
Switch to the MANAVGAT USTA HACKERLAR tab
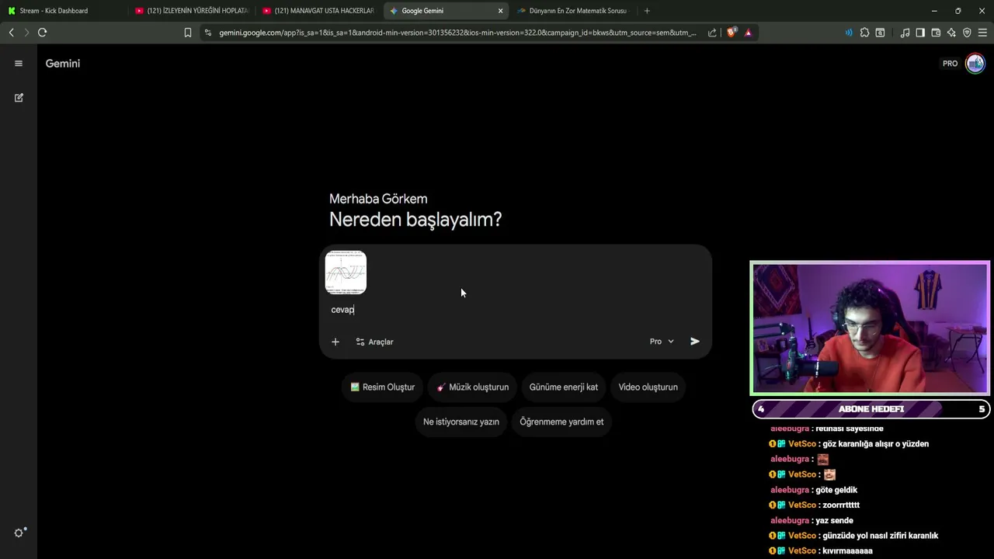point(318,11)
